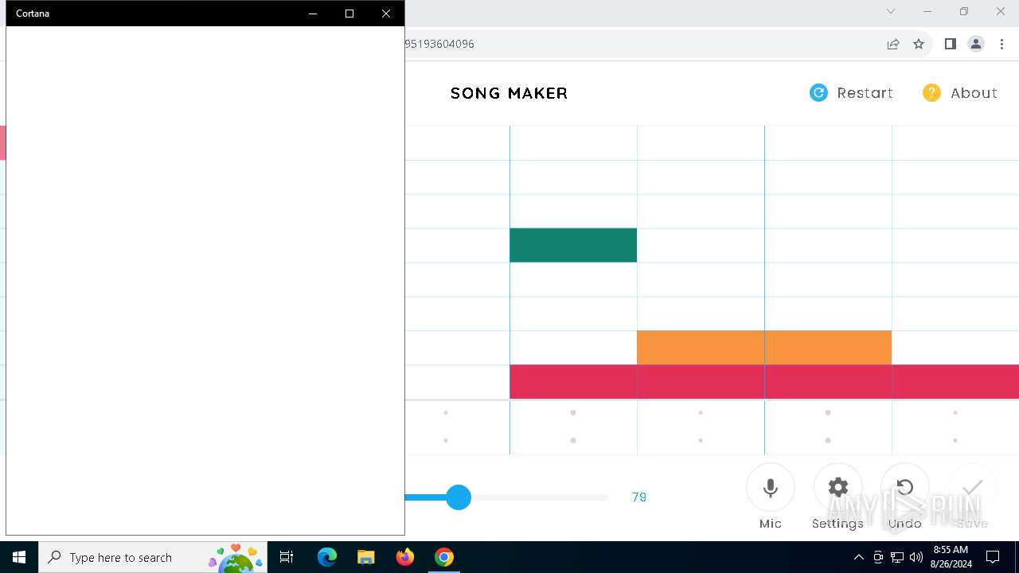Click the tempo slider handle

pos(459,497)
